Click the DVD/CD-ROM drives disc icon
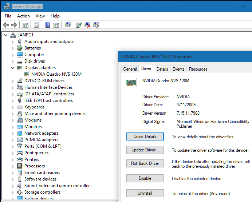Viewport: 252px width, 202px height. tap(20, 80)
